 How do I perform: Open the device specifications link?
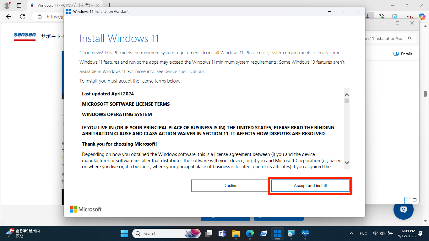(184, 72)
